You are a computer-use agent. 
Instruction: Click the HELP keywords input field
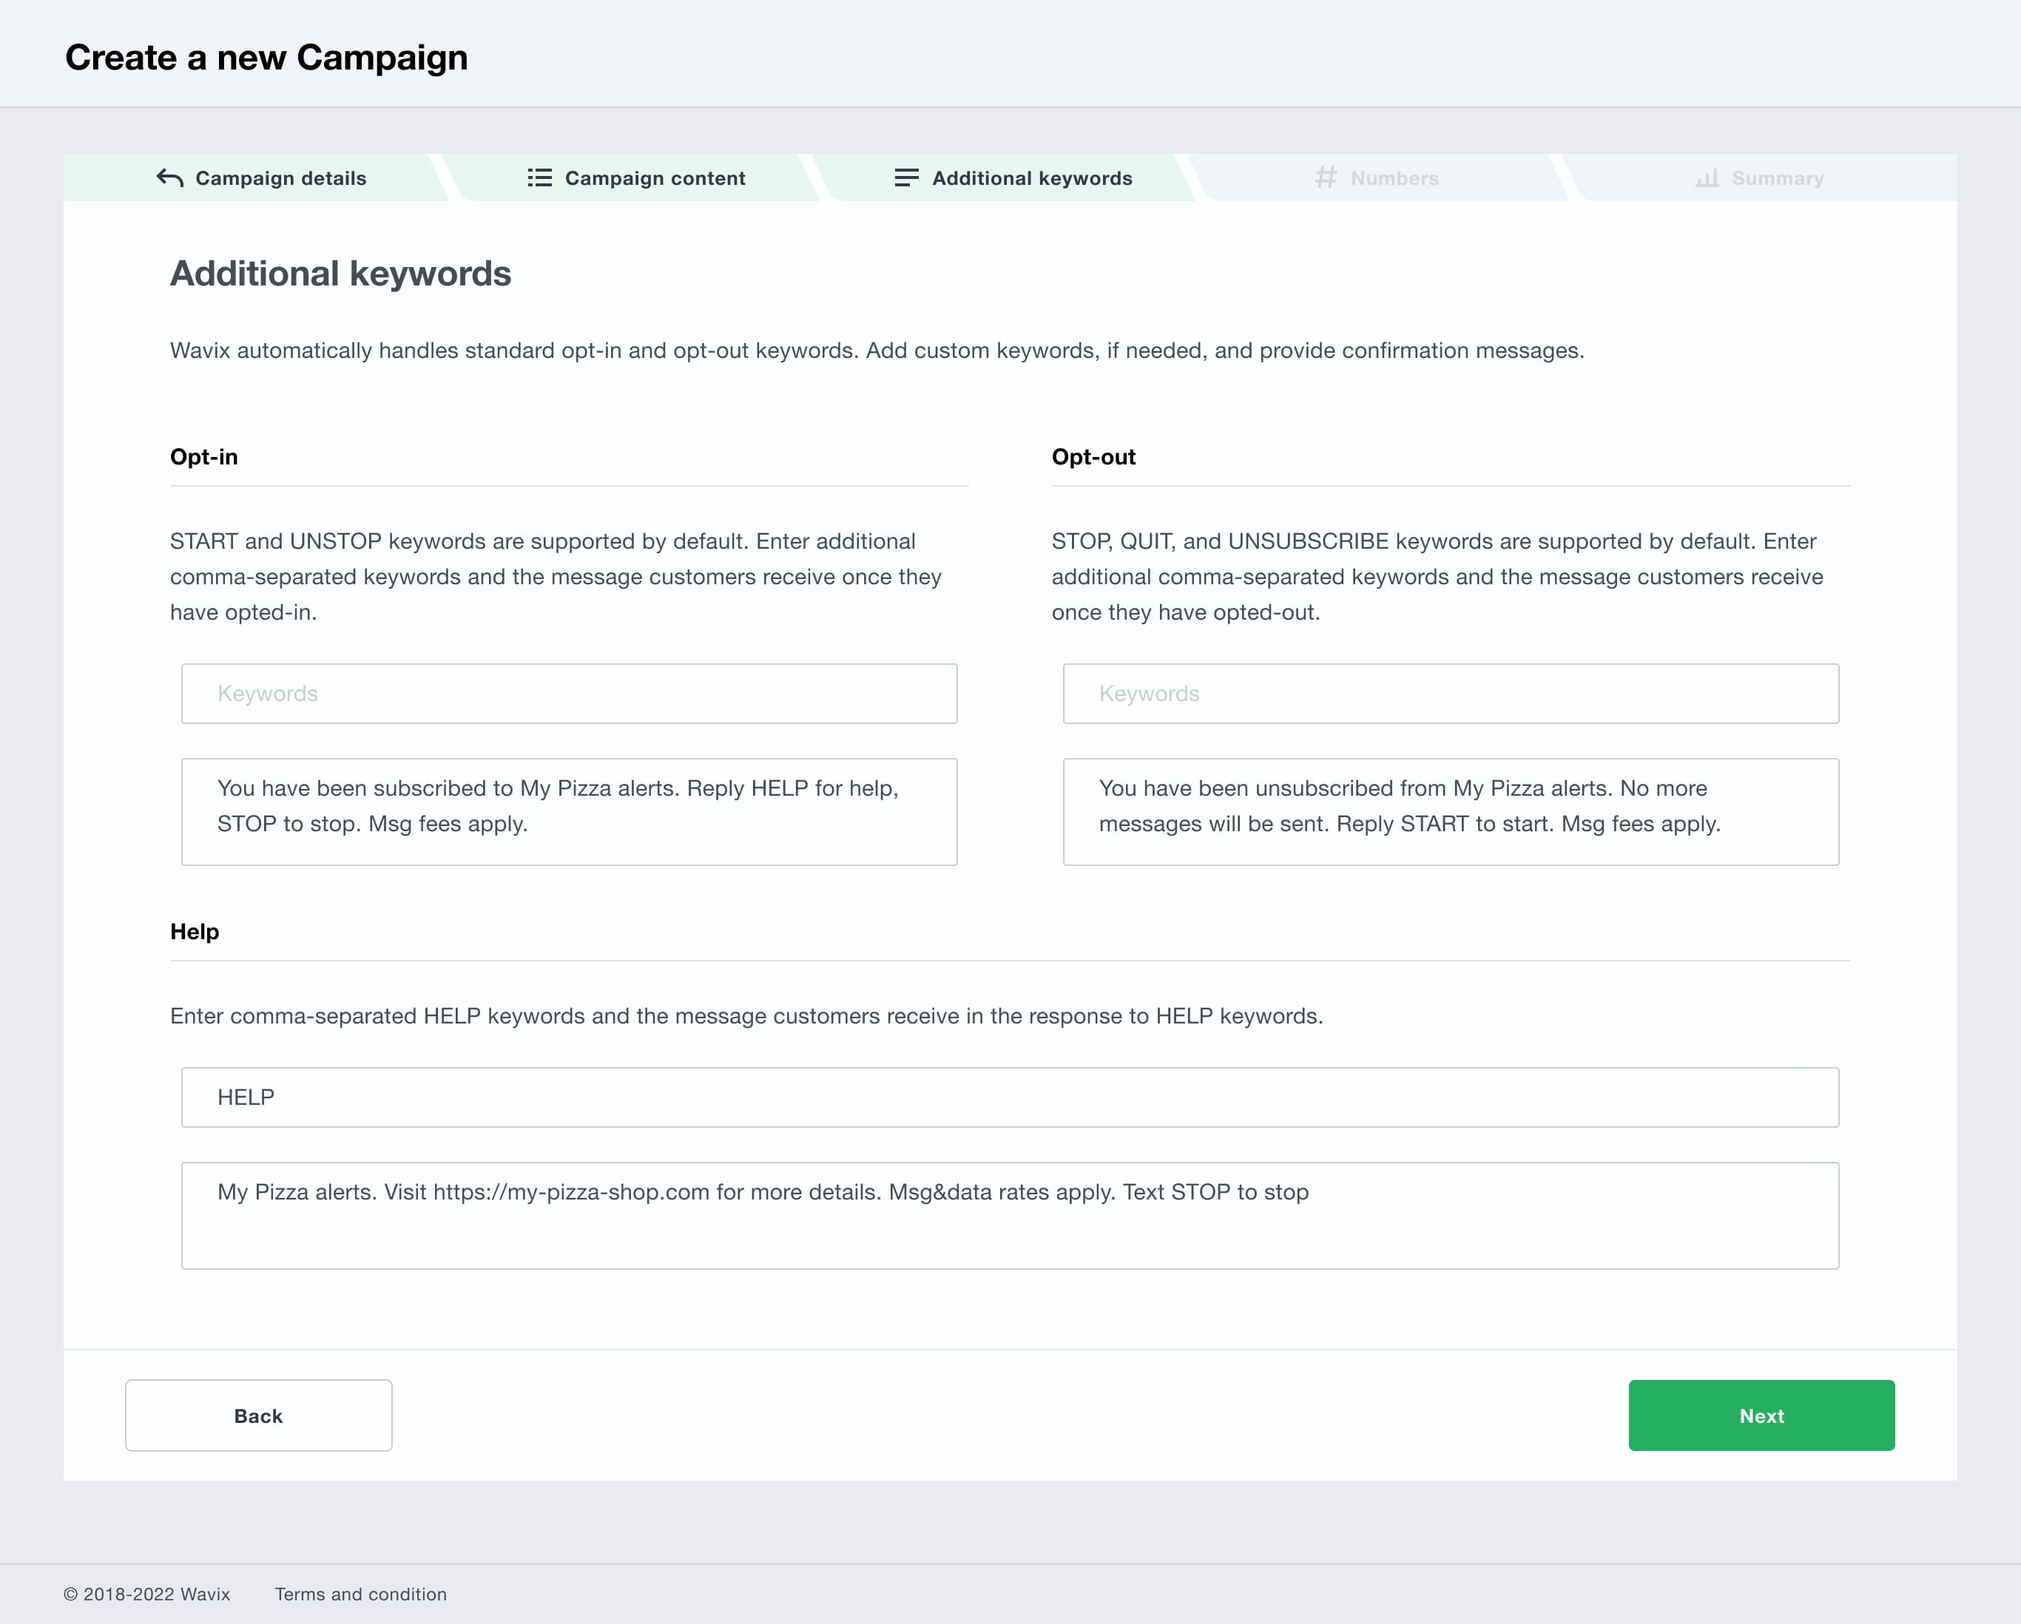tap(1008, 1095)
